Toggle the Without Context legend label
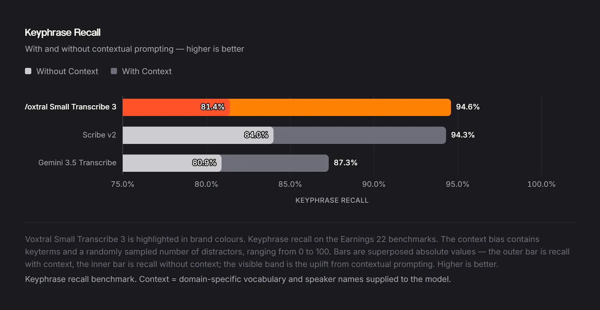 pos(67,71)
